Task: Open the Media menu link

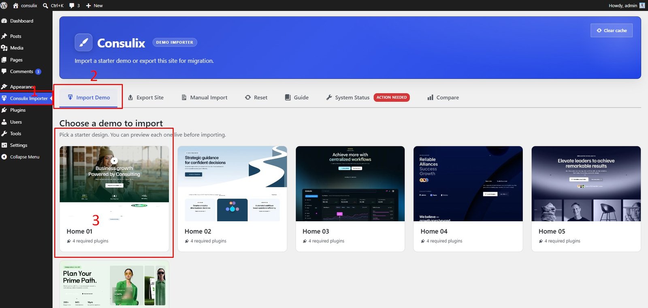Action: [x=17, y=48]
